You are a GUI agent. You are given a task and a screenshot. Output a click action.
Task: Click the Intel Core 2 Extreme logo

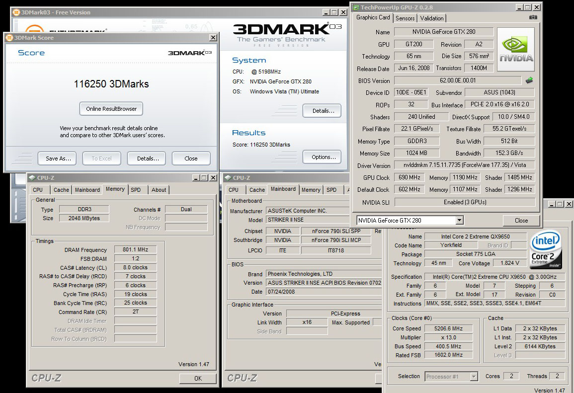[x=546, y=249]
